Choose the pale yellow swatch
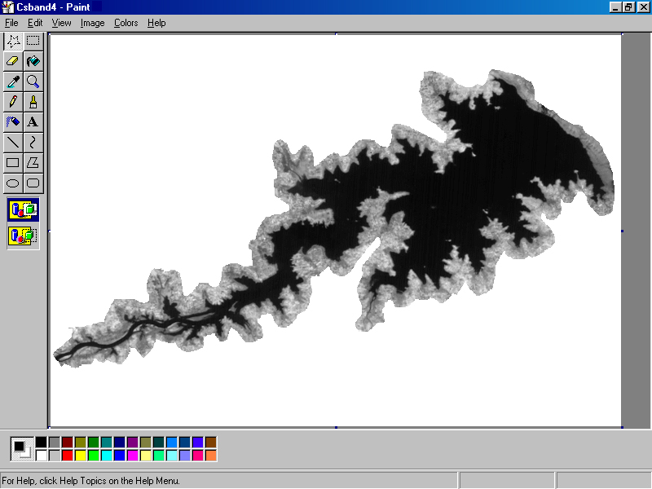Screen dimensions: 652x489 pos(146,456)
